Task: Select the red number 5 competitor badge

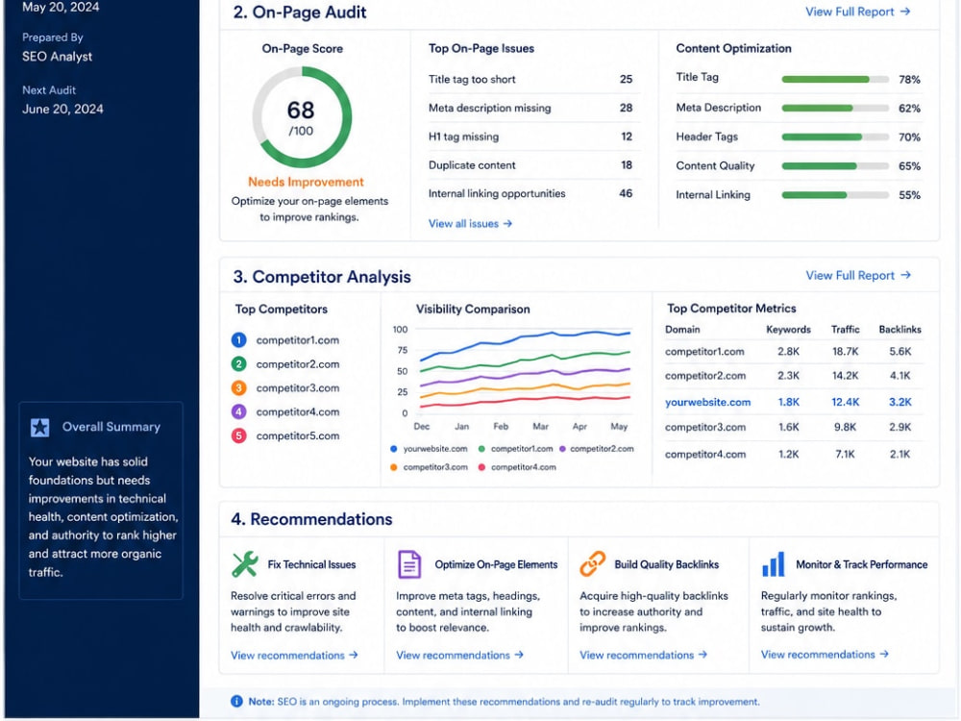Action: coord(238,435)
